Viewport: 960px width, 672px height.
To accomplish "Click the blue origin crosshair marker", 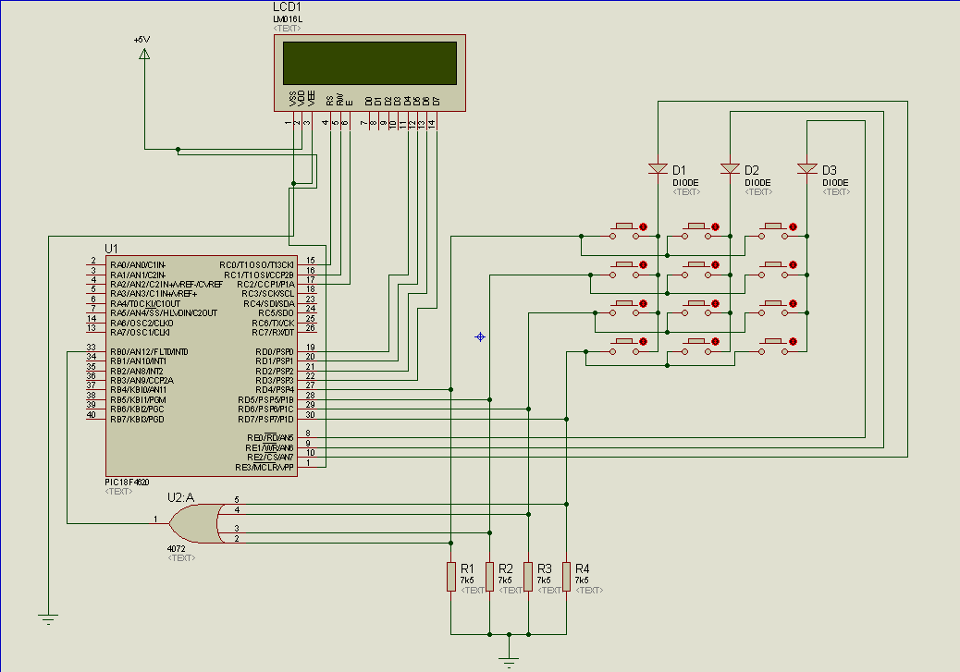I will [x=481, y=336].
